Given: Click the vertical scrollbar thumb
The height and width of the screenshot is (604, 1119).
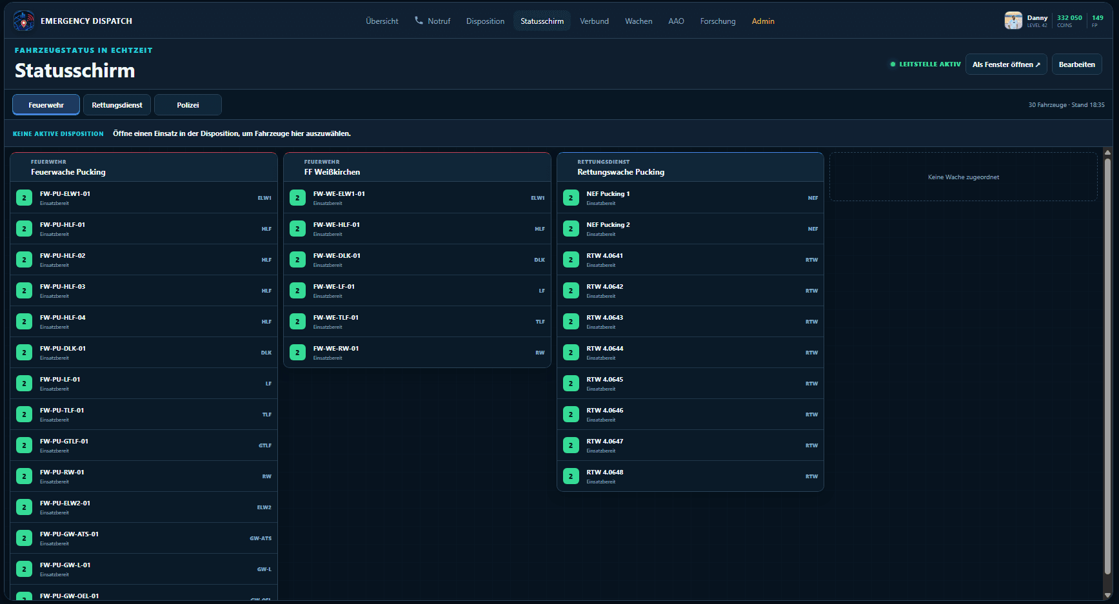Looking at the screenshot, I should coord(1107,367).
